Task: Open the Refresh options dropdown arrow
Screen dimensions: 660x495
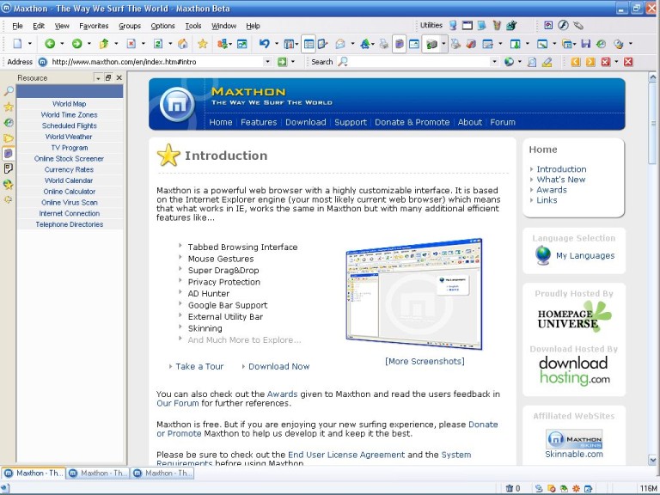Action: 170,43
